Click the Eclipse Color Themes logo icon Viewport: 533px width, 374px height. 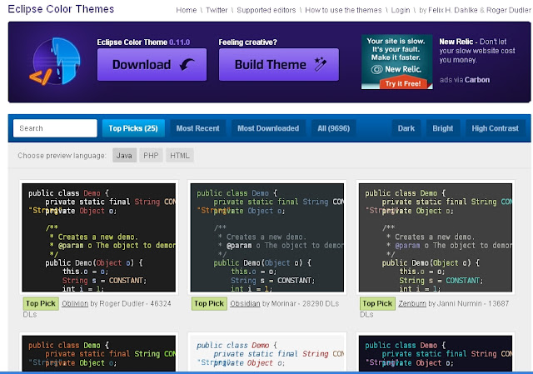tap(55, 61)
